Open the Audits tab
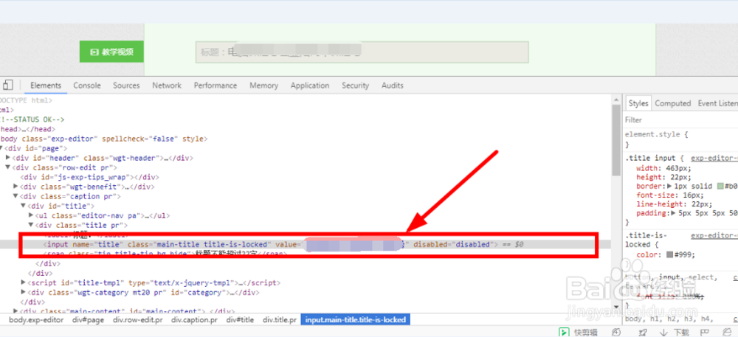The image size is (738, 337). 392,86
